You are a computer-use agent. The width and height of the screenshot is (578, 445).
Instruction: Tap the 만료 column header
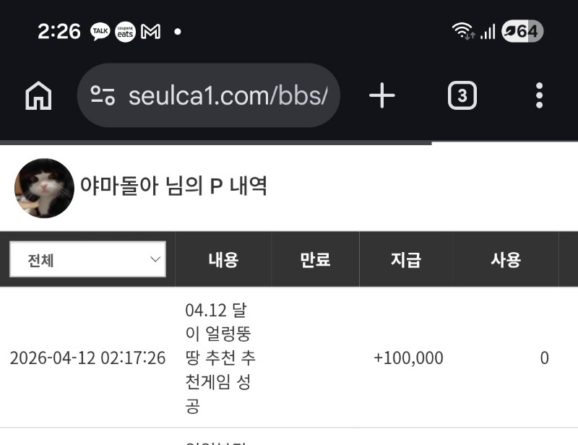(315, 260)
